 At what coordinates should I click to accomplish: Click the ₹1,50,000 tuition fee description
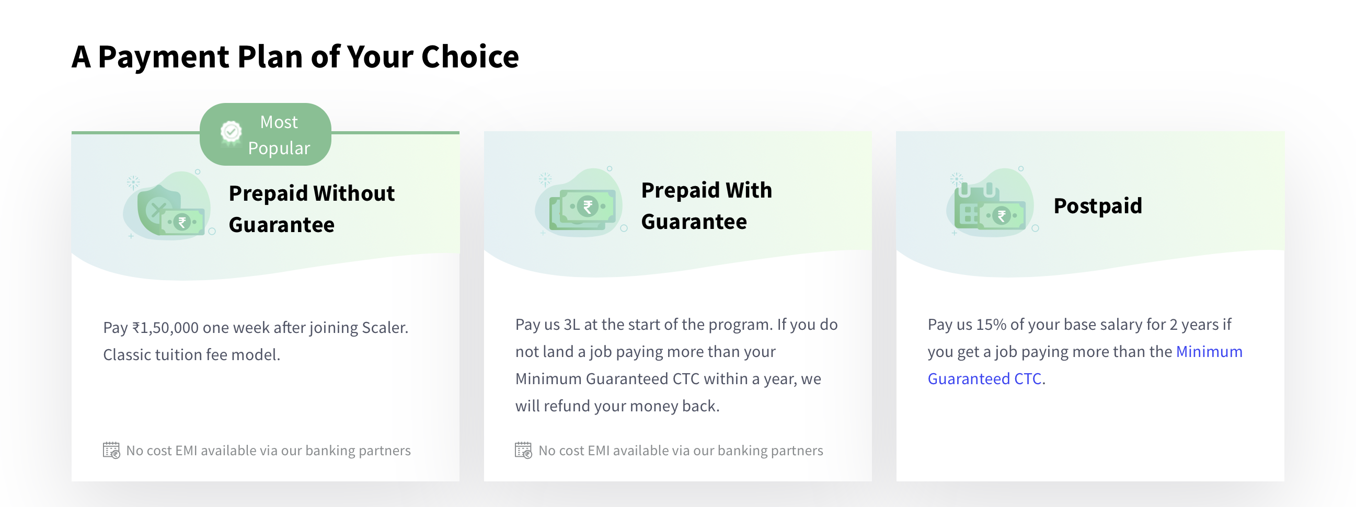255,328
